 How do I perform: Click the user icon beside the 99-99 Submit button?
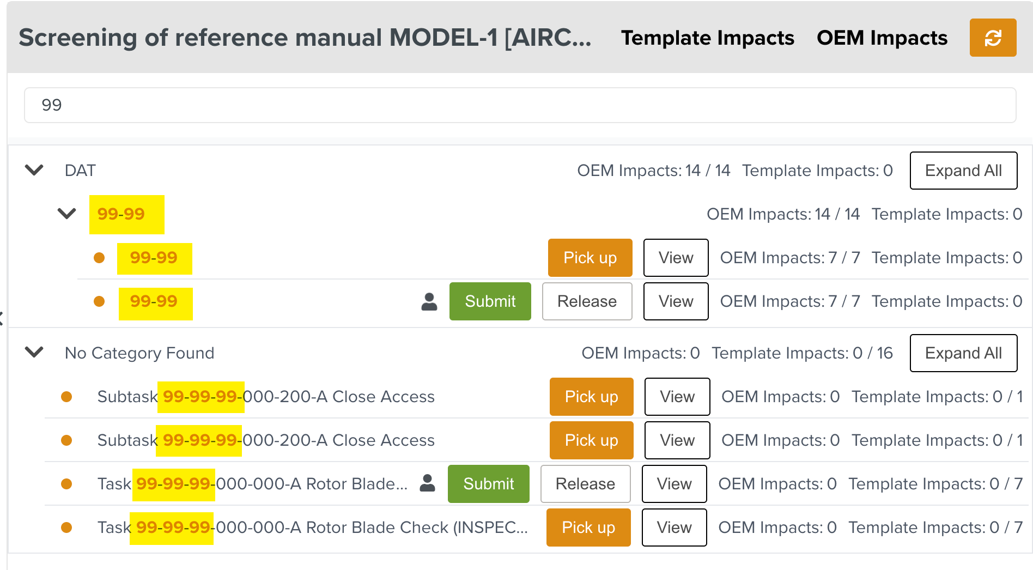click(429, 301)
